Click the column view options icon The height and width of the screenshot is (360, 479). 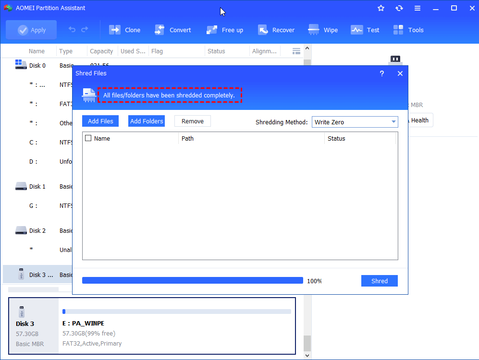(296, 51)
